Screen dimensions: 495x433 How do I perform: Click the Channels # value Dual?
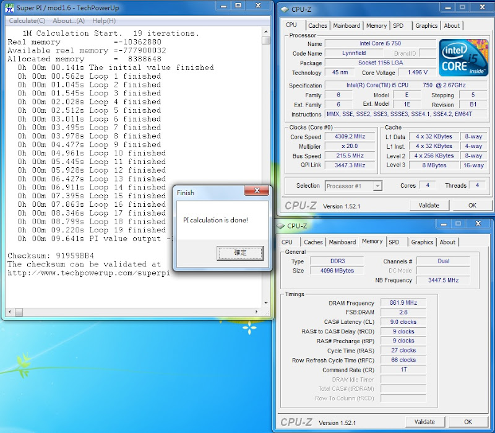[x=443, y=261]
